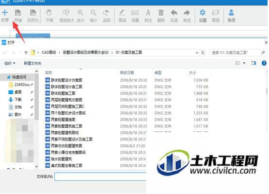The width and height of the screenshot is (269, 194).
Task: Click the 另存为 save-as icon
Action: (33, 13)
